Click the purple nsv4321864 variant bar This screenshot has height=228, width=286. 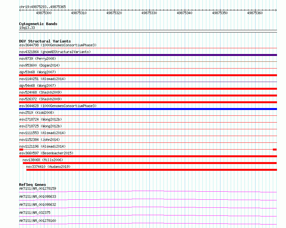point(148,55)
